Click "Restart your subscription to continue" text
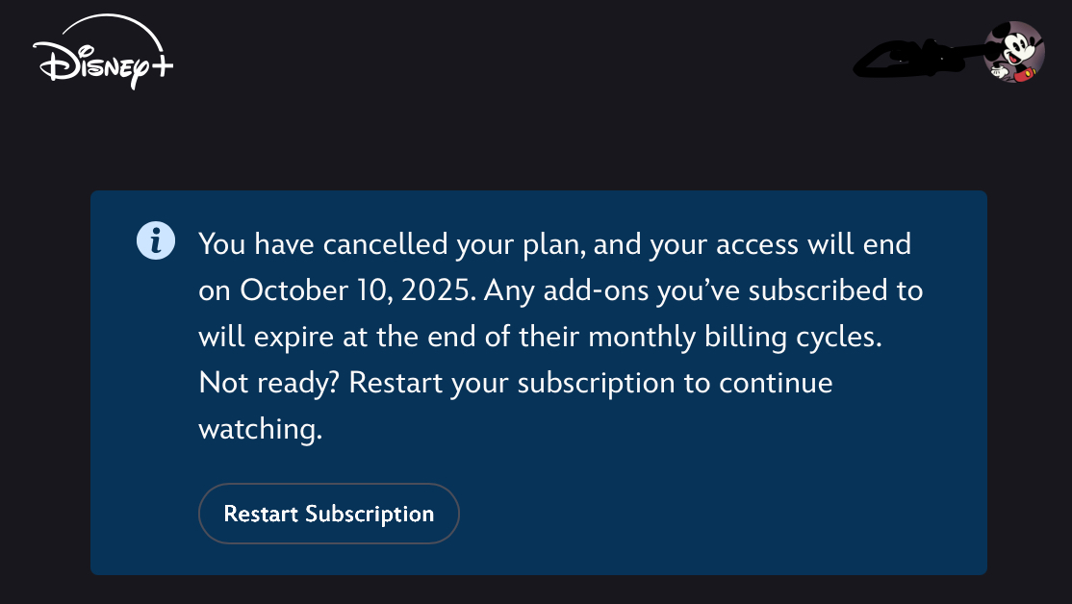 [x=589, y=383]
